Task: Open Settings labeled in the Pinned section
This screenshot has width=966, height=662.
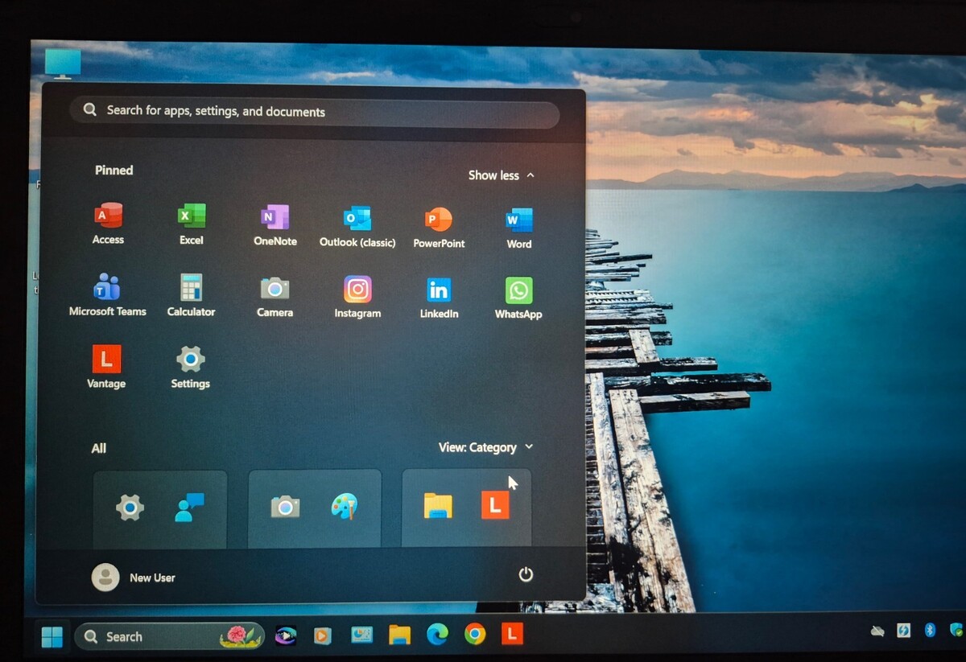Action: pyautogui.click(x=190, y=367)
